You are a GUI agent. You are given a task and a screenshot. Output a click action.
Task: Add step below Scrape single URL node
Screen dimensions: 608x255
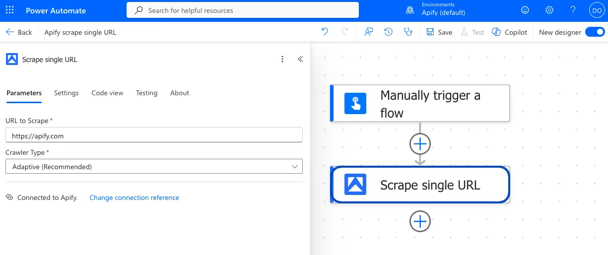(x=420, y=221)
